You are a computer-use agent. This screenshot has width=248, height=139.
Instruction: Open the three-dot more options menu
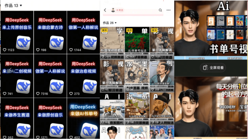[x=168, y=10]
